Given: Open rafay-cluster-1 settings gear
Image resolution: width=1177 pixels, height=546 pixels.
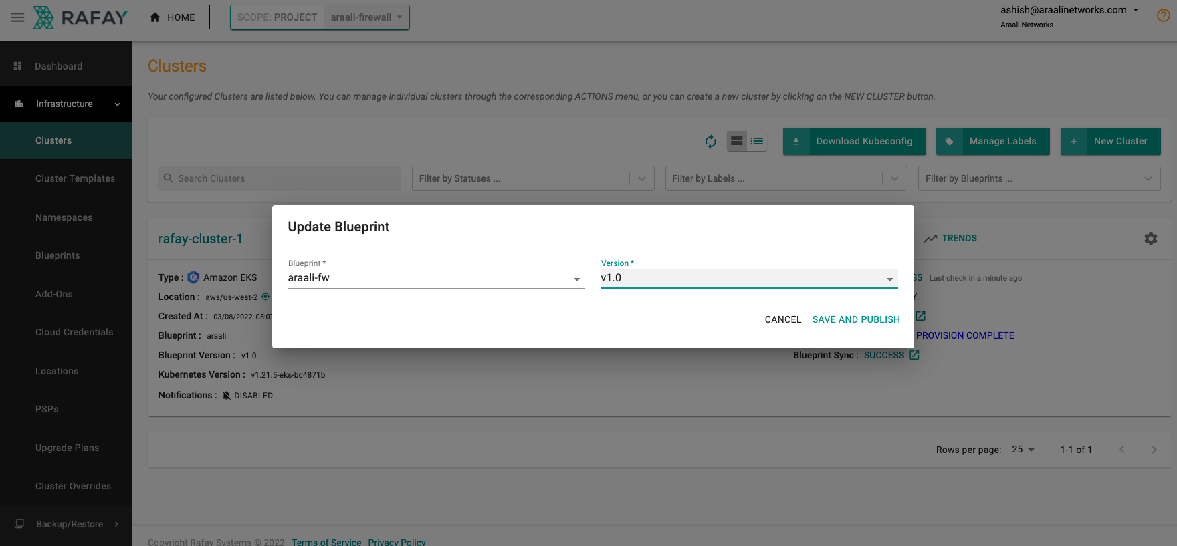Looking at the screenshot, I should pos(1150,239).
